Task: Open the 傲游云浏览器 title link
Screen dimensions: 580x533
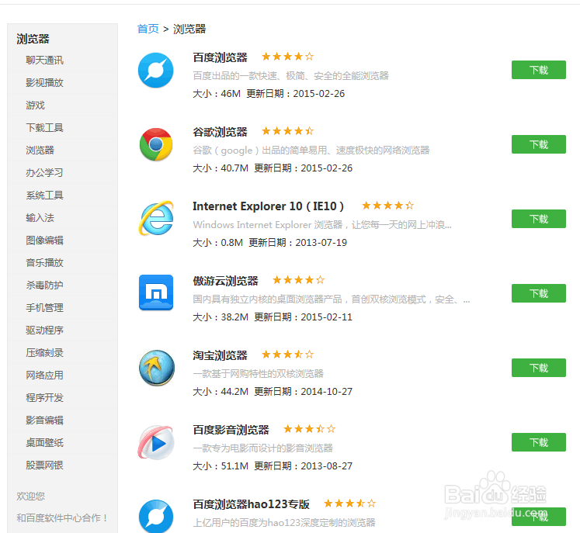Action: click(225, 281)
